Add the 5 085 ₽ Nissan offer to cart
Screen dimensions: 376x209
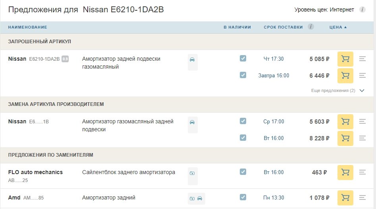pyautogui.click(x=345, y=59)
